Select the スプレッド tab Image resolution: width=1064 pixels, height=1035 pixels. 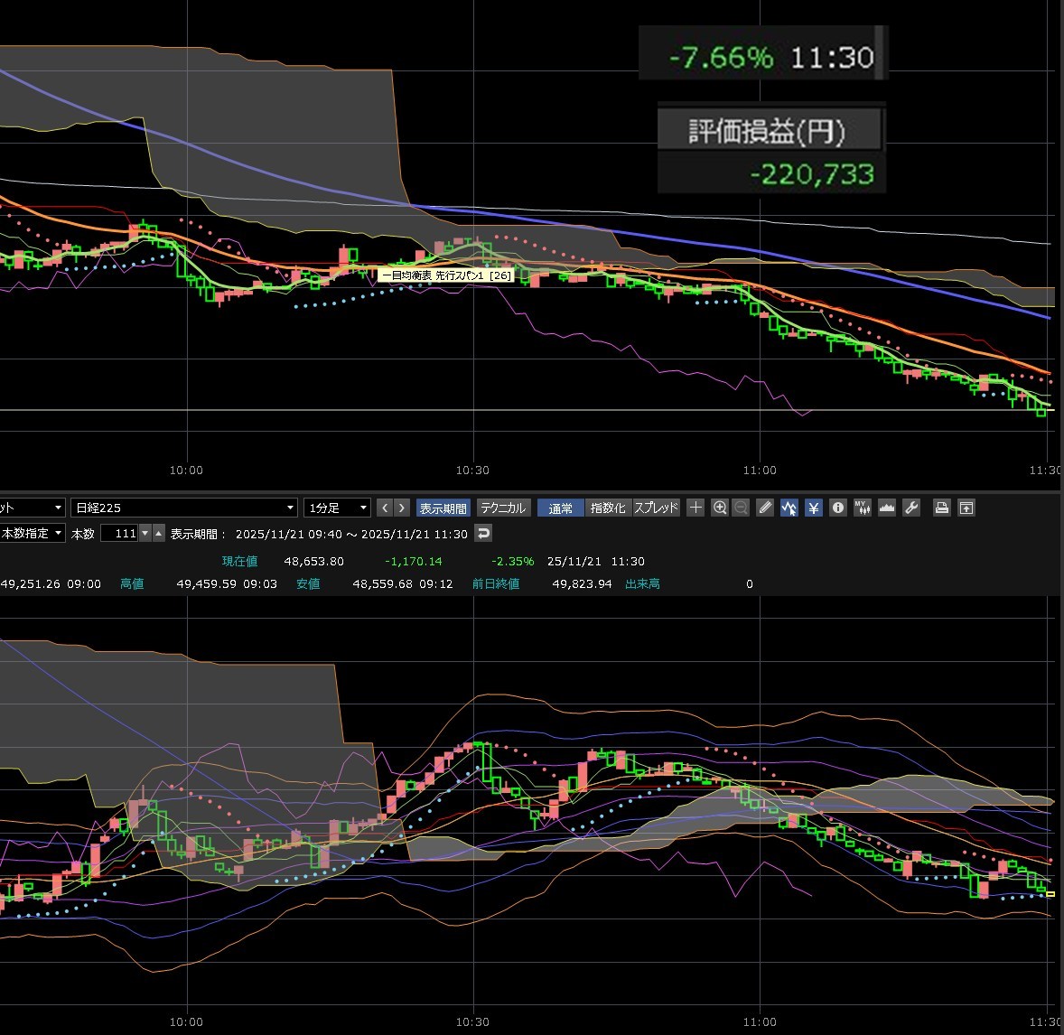click(x=656, y=508)
